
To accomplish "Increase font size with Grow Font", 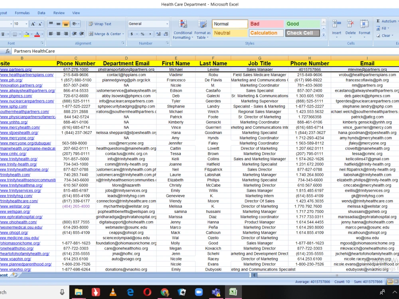I will [x=33, y=24].
